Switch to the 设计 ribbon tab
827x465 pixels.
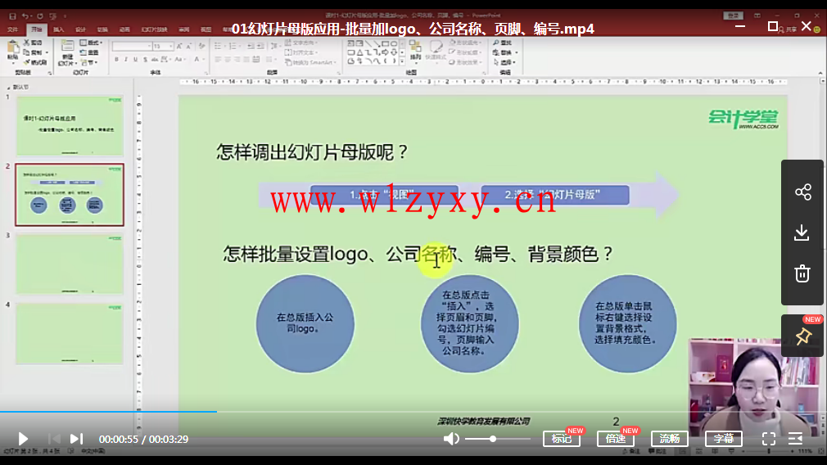tap(80, 29)
